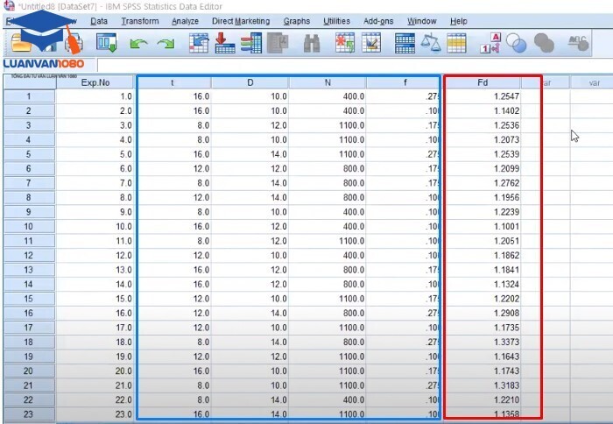Open the Transform menu

pos(140,21)
